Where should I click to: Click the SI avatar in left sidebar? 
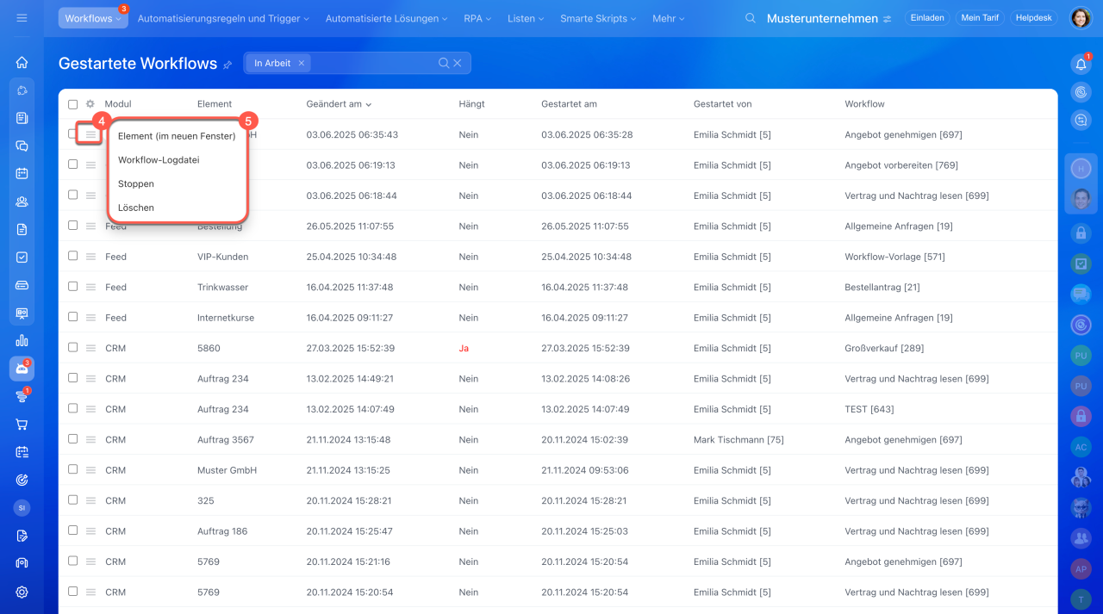pyautogui.click(x=22, y=508)
